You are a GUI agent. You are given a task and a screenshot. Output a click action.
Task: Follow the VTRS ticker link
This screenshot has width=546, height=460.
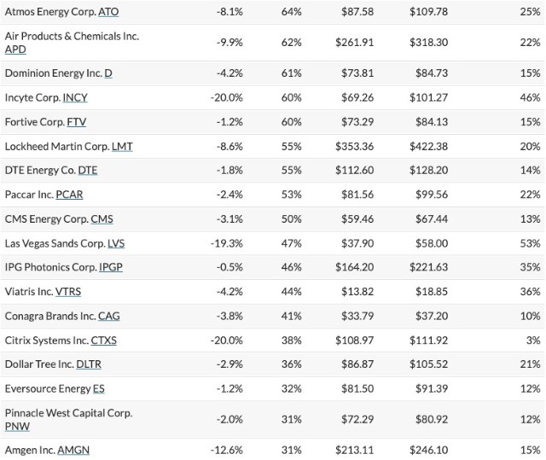pyautogui.click(x=68, y=292)
